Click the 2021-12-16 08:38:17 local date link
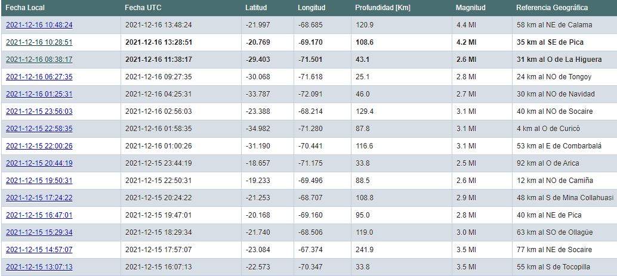This screenshot has height=276, width=617. pyautogui.click(x=39, y=60)
